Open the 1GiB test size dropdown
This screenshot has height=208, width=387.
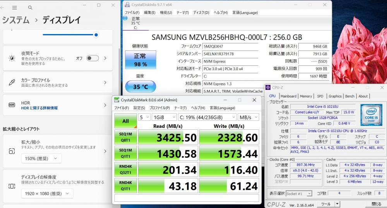[164, 117]
